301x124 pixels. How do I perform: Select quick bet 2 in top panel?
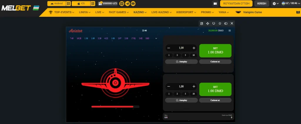pyautogui.click(x=177, y=55)
